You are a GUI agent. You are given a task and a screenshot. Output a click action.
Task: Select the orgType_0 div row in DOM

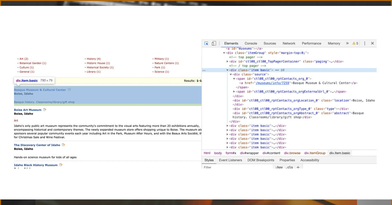[291, 109]
